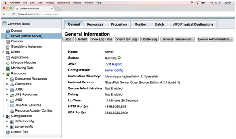Select Standalone Instances in the tree
The width and height of the screenshot is (236, 139).
pyautogui.click(x=26, y=47)
